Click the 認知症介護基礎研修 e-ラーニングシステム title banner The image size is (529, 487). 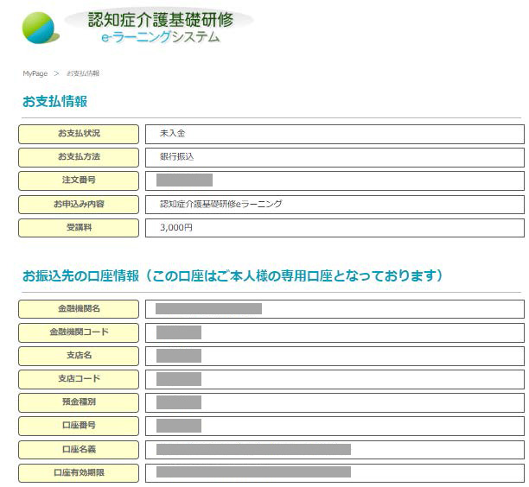coord(160,27)
